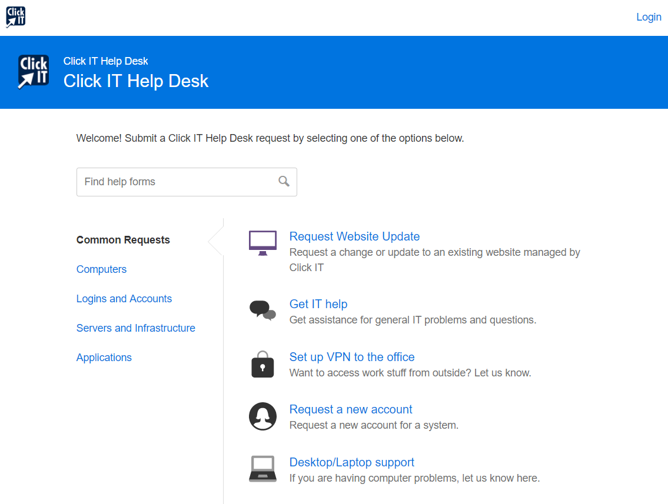Image resolution: width=668 pixels, height=504 pixels.
Task: Click the laptop icon for Desktop/Laptop support
Action: [x=262, y=469]
